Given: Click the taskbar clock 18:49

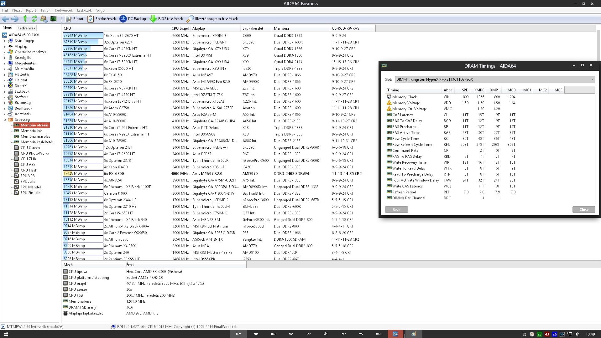Looking at the screenshot, I should [x=590, y=334].
